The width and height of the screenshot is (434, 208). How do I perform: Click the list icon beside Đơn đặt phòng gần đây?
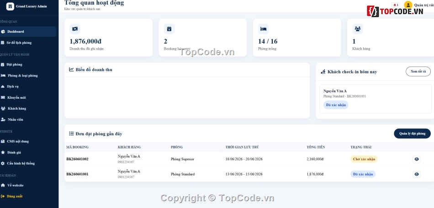point(71,134)
